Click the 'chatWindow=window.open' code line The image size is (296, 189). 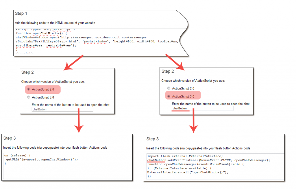tap(81, 37)
